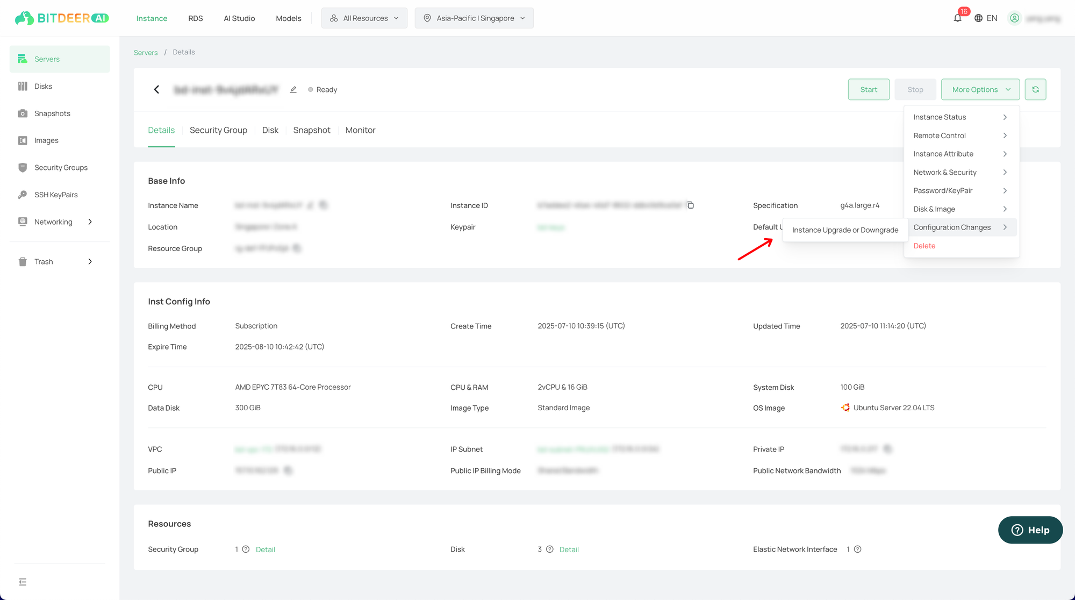The width and height of the screenshot is (1075, 600).
Task: Click the refresh icon button
Action: [1035, 90]
